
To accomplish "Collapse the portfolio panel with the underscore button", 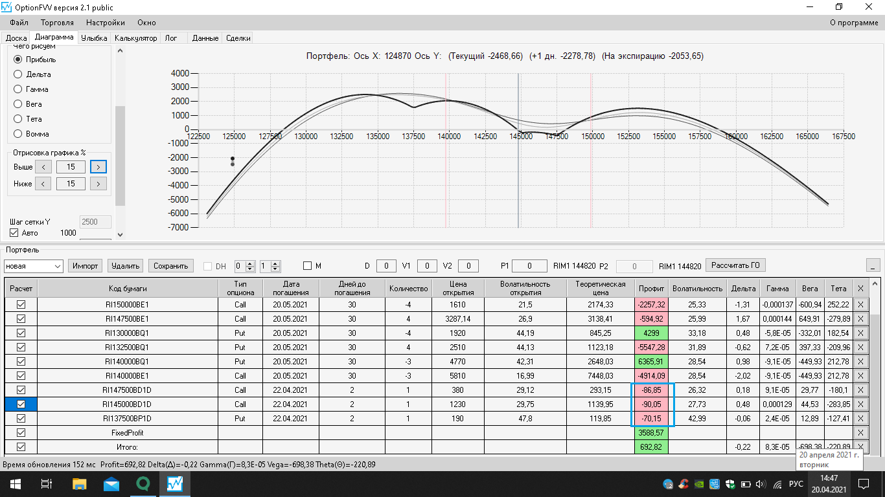I will click(x=874, y=265).
